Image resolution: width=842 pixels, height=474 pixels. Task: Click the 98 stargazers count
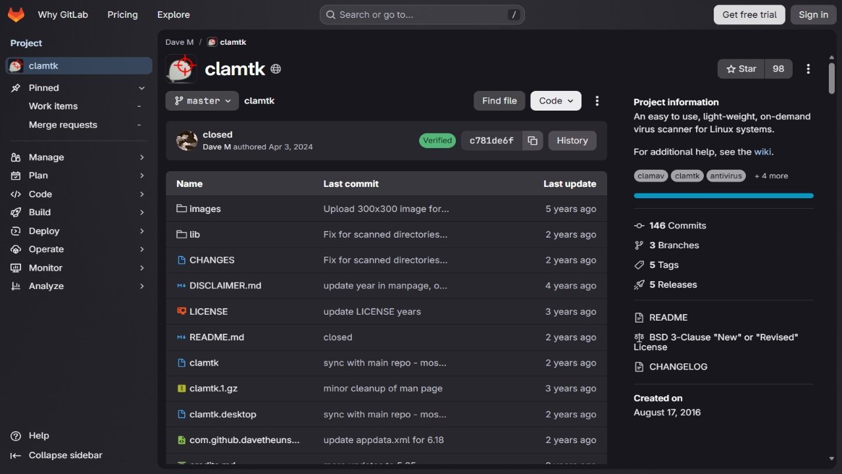[x=778, y=69]
